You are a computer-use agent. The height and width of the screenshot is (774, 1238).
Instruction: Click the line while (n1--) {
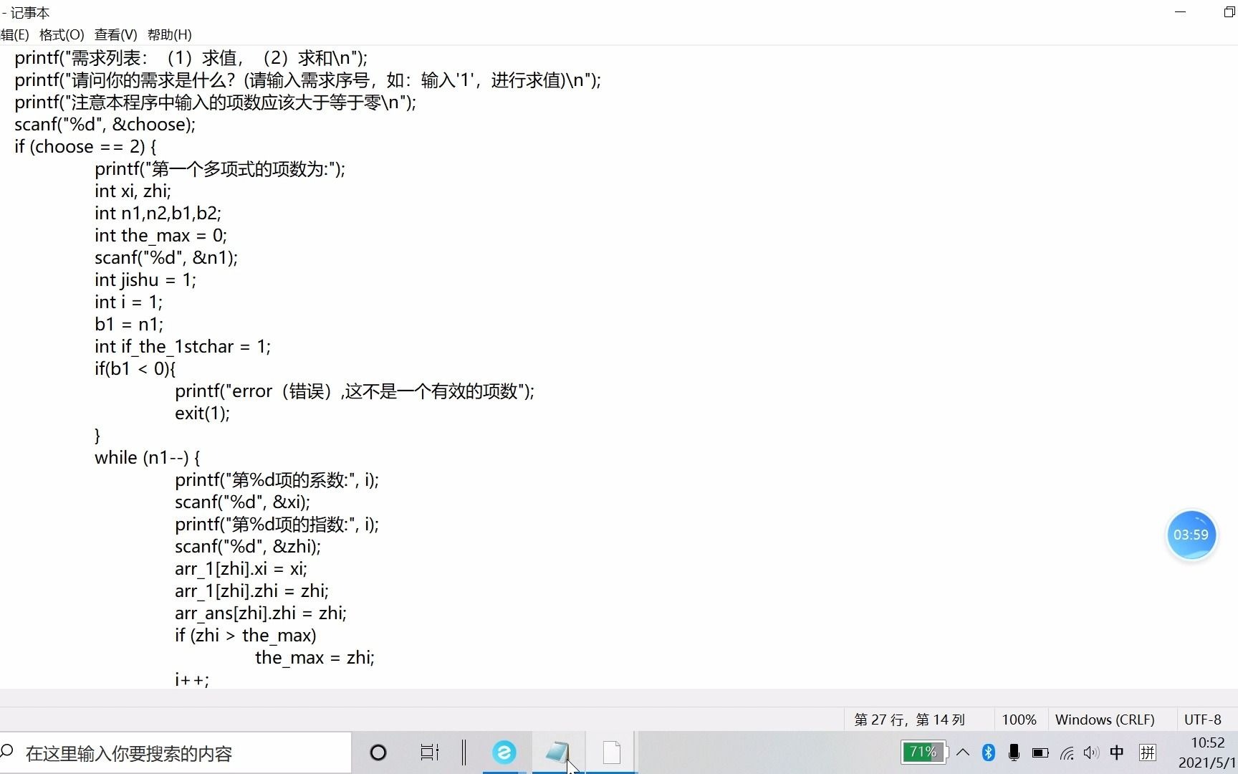[148, 457]
